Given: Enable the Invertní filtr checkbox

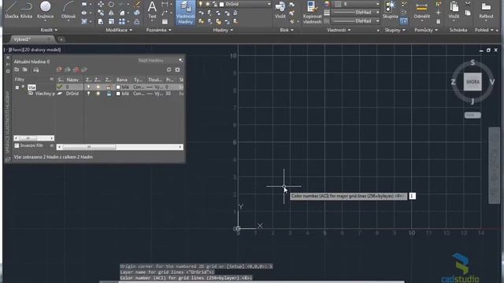Looking at the screenshot, I should coord(17,145).
